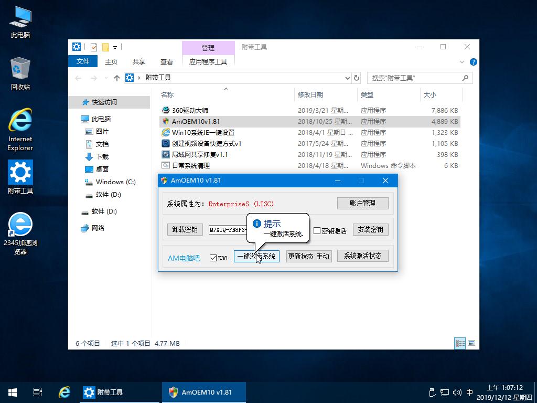Click the product key input field
This screenshot has width=537, height=403.
coord(228,230)
